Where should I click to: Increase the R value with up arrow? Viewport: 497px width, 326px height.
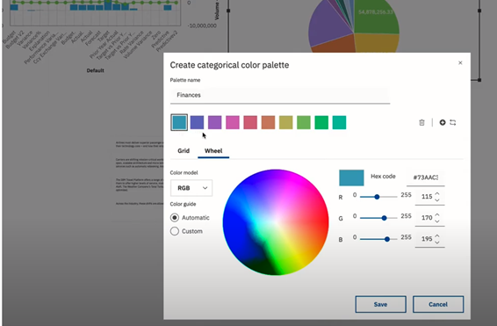pos(437,193)
